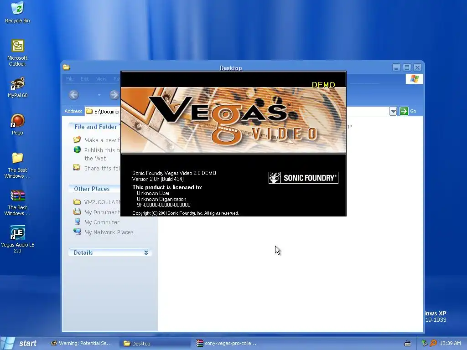Click the orange magnifier tray icon
Screen dimensions: 467x350
433,343
